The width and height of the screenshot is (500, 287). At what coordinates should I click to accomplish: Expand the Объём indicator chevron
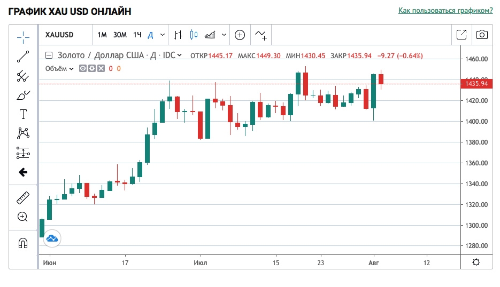(72, 68)
